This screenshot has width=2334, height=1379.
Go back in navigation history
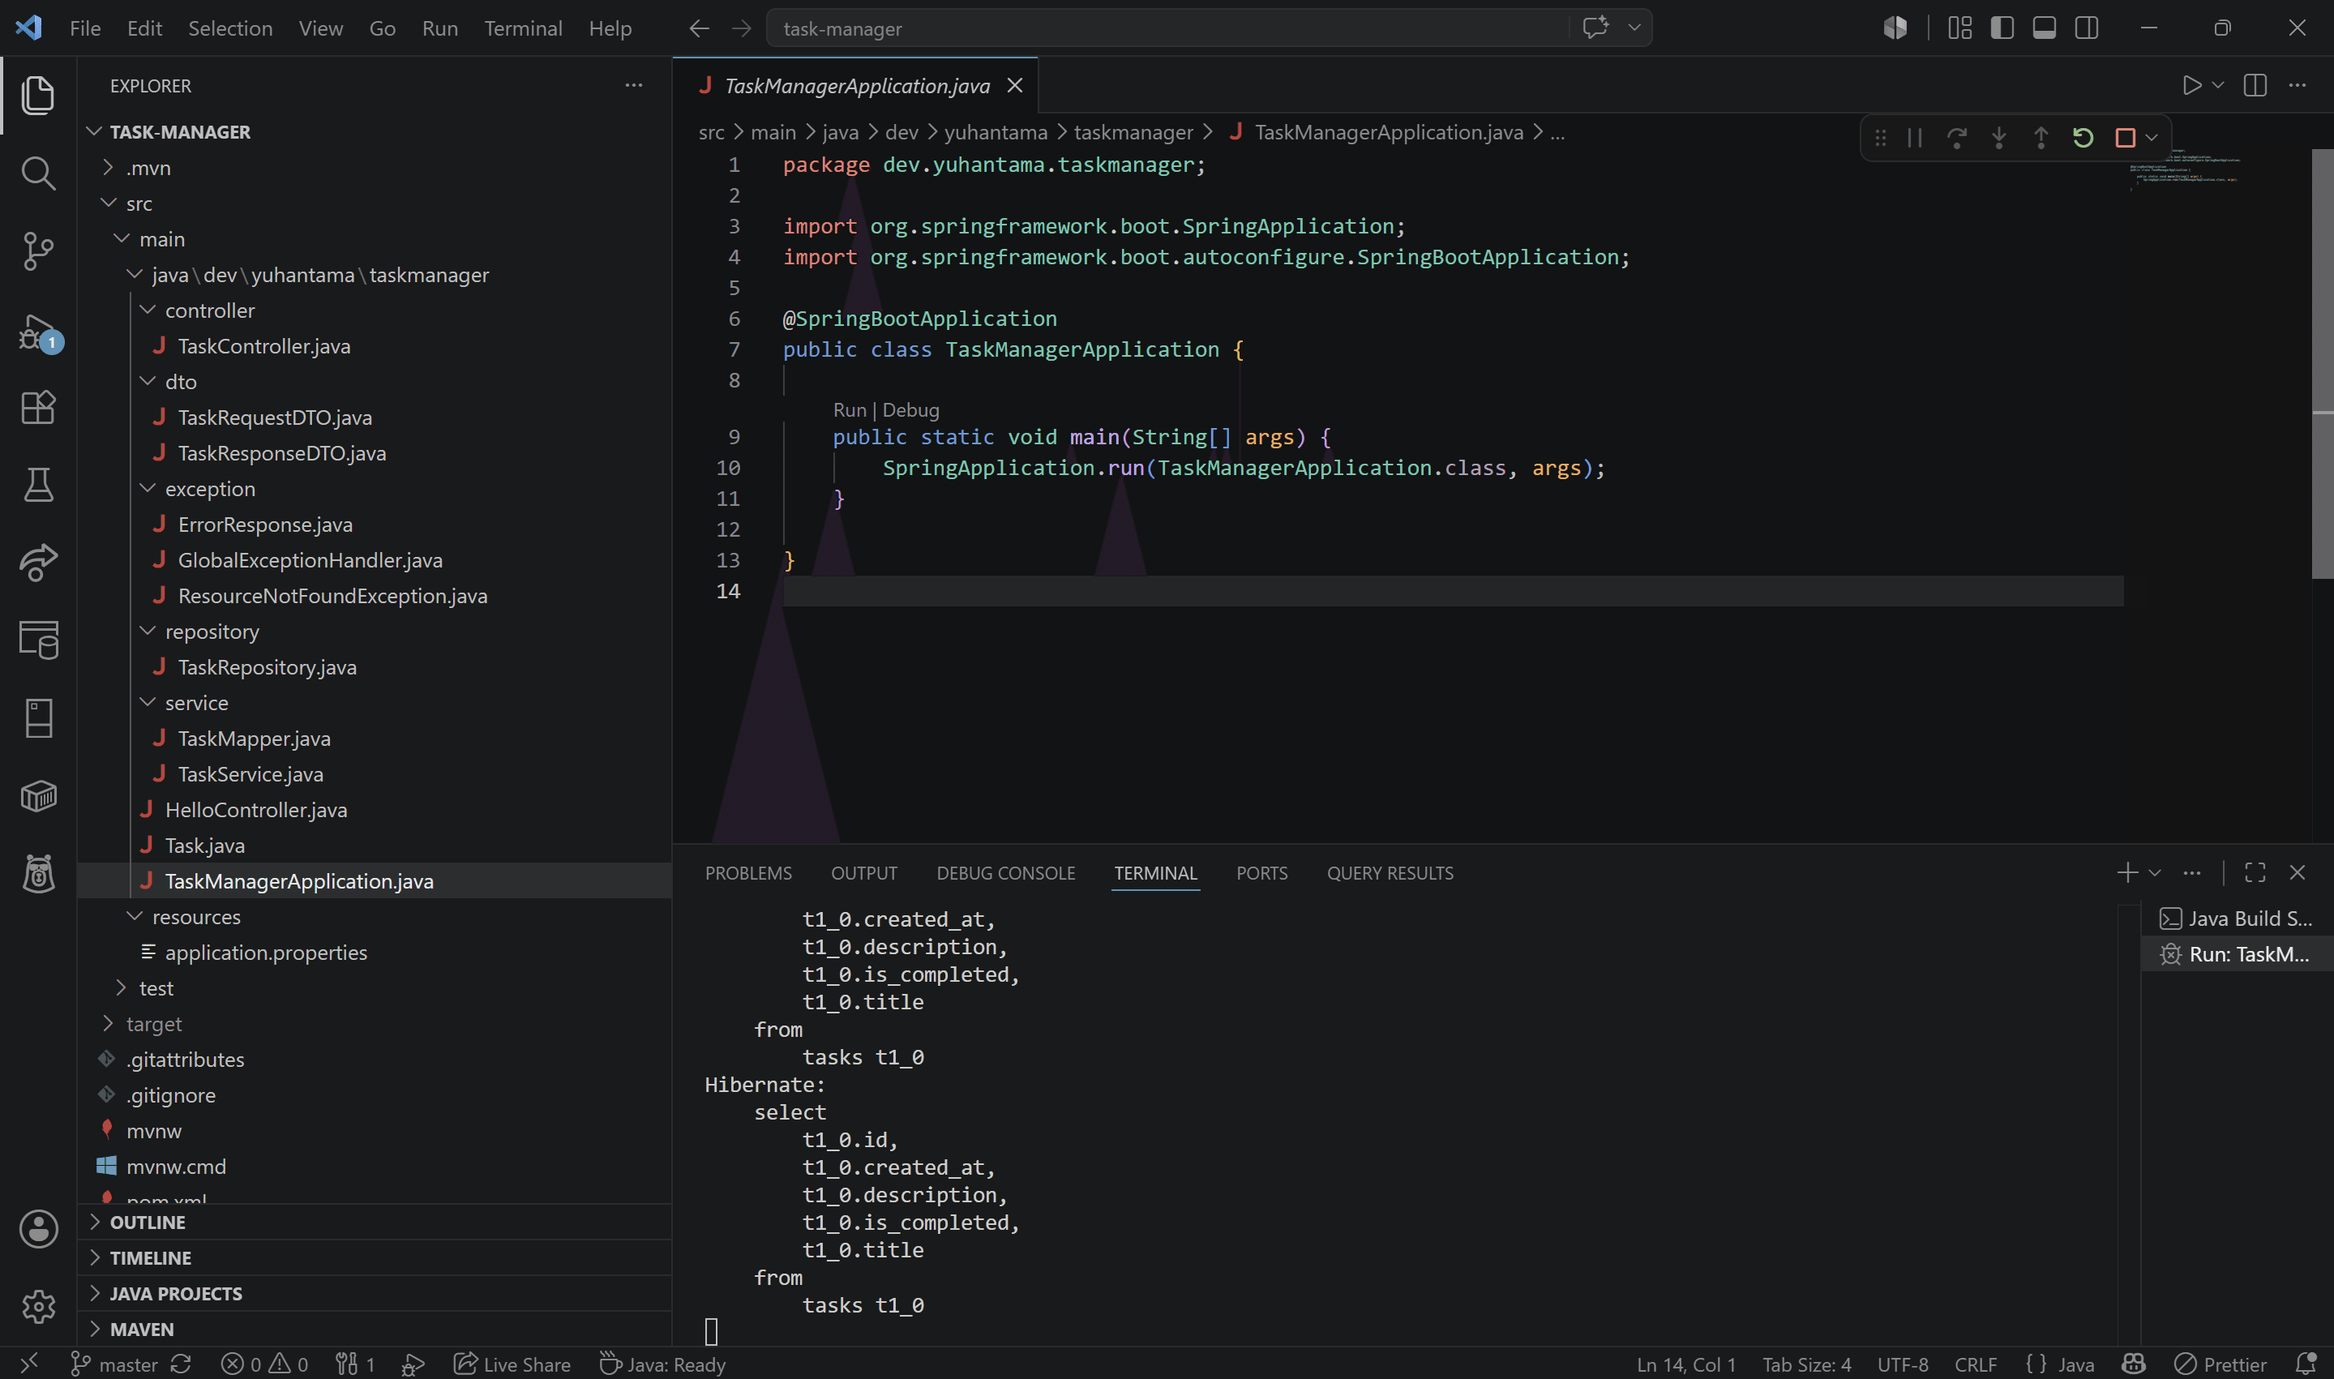pos(699,29)
